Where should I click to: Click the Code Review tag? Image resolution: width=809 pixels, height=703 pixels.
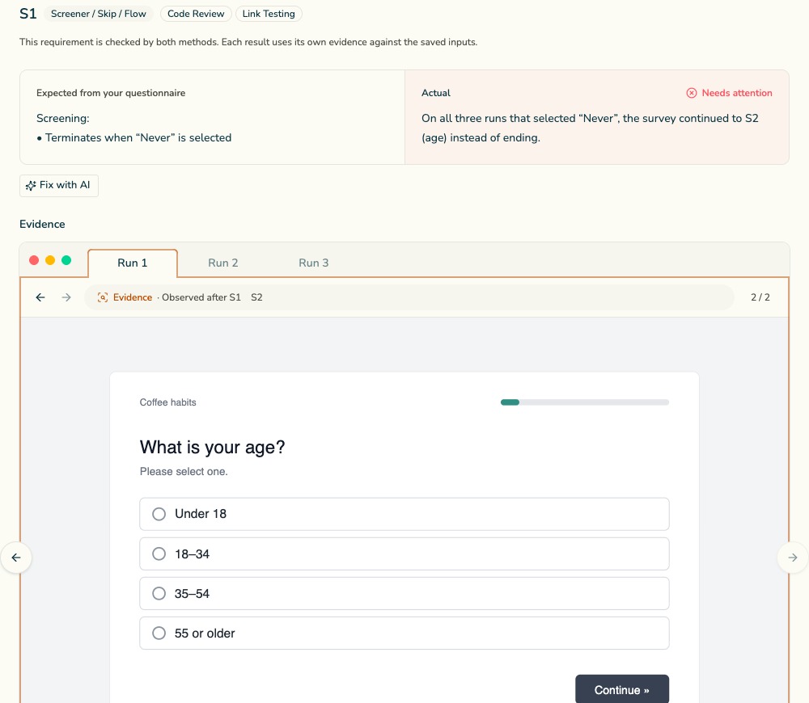[x=196, y=14]
